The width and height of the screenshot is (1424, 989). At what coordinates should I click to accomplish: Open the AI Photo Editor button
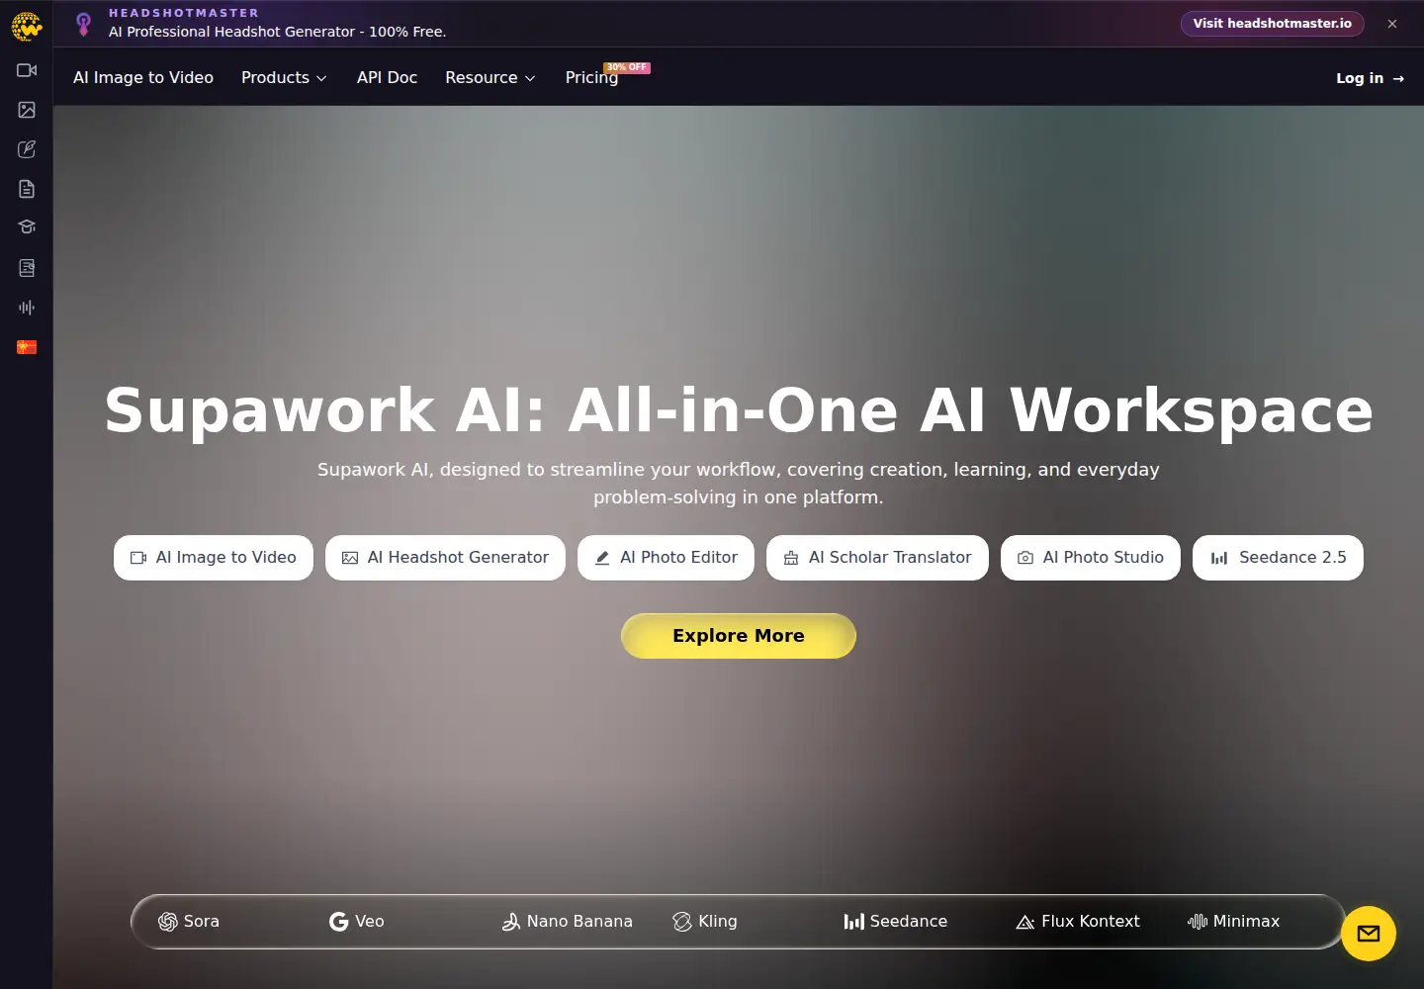click(x=666, y=558)
